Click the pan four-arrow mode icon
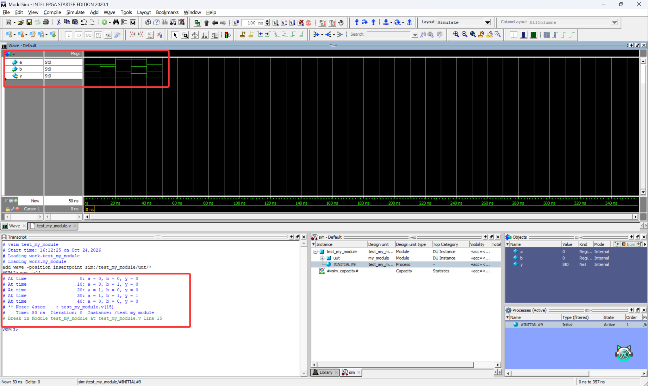 point(195,35)
